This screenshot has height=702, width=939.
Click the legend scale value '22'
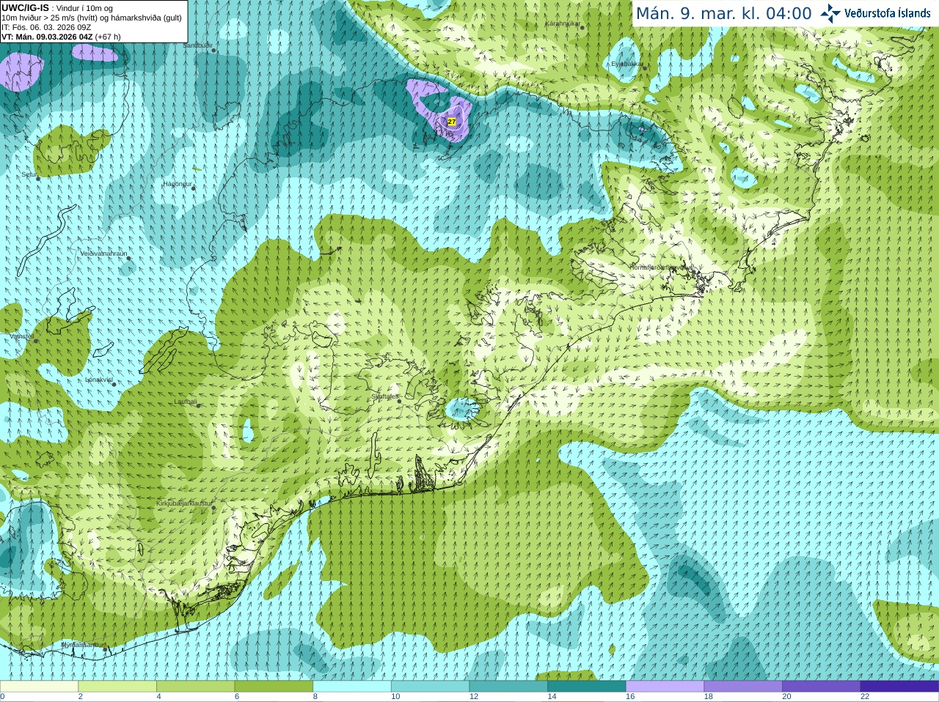(865, 697)
